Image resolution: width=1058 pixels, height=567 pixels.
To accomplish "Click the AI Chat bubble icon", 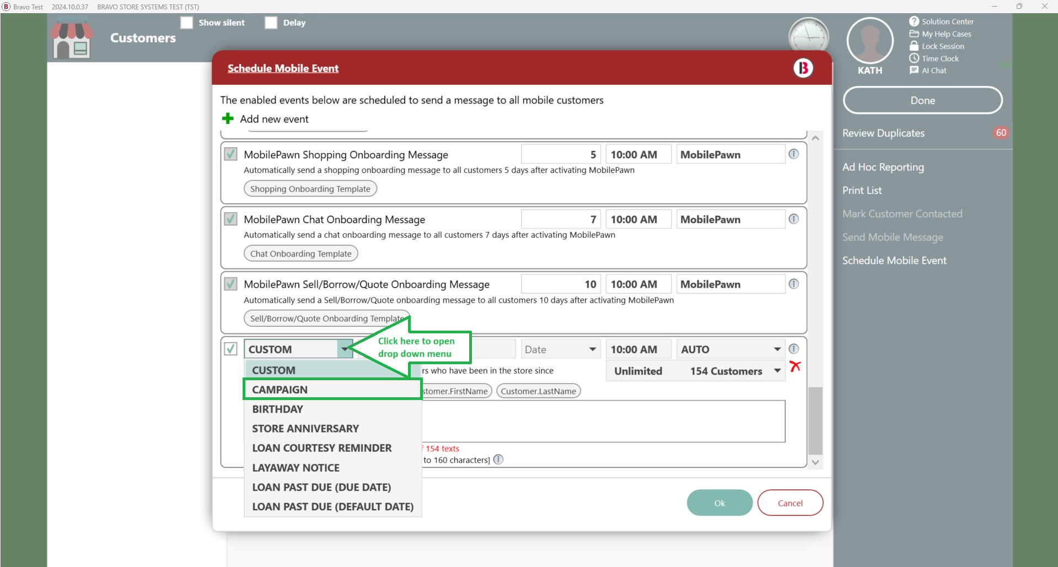I will [914, 70].
